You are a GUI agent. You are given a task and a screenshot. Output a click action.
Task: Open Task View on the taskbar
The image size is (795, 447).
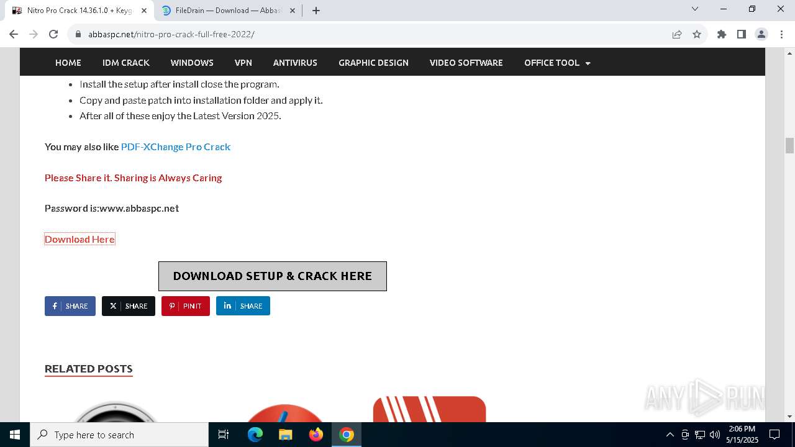point(224,435)
